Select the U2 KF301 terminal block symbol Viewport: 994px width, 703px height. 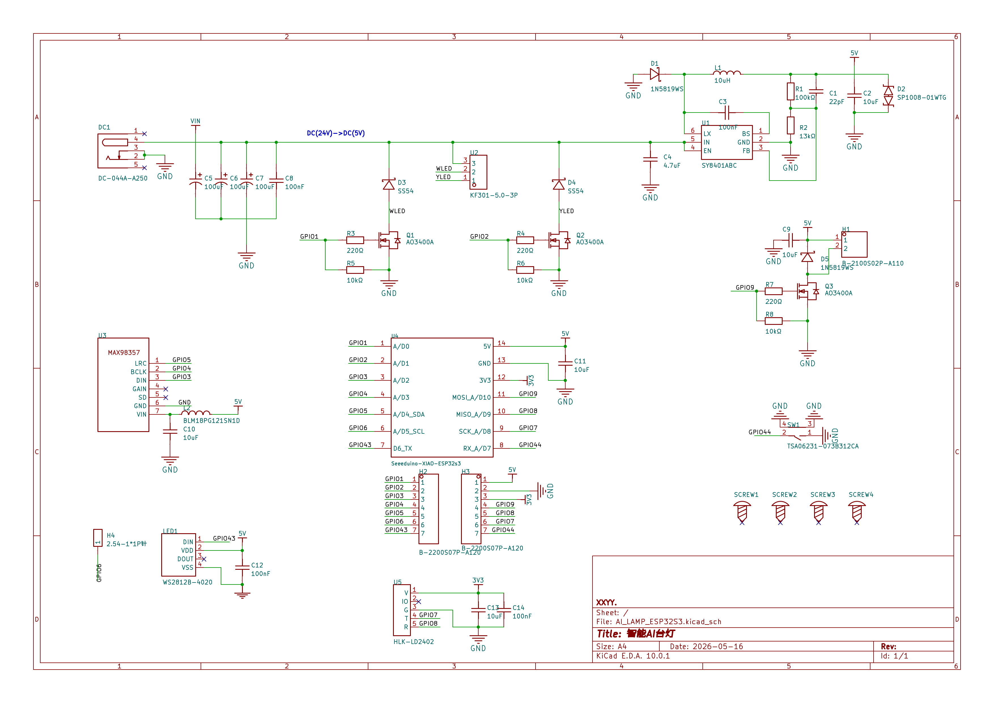pyautogui.click(x=478, y=172)
